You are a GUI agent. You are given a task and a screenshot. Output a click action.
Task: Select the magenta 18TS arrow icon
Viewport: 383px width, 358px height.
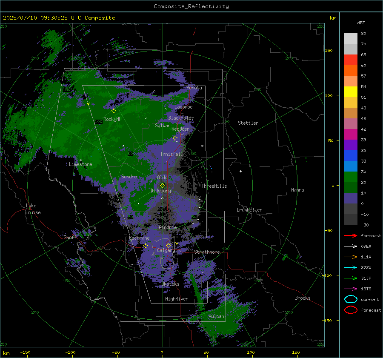coord(351,289)
